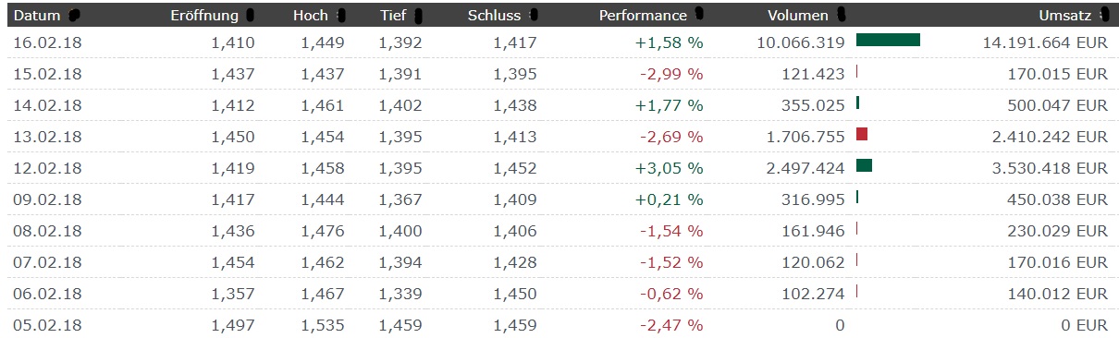
Task: Sort by Schluss via its icon
Action: click(533, 16)
